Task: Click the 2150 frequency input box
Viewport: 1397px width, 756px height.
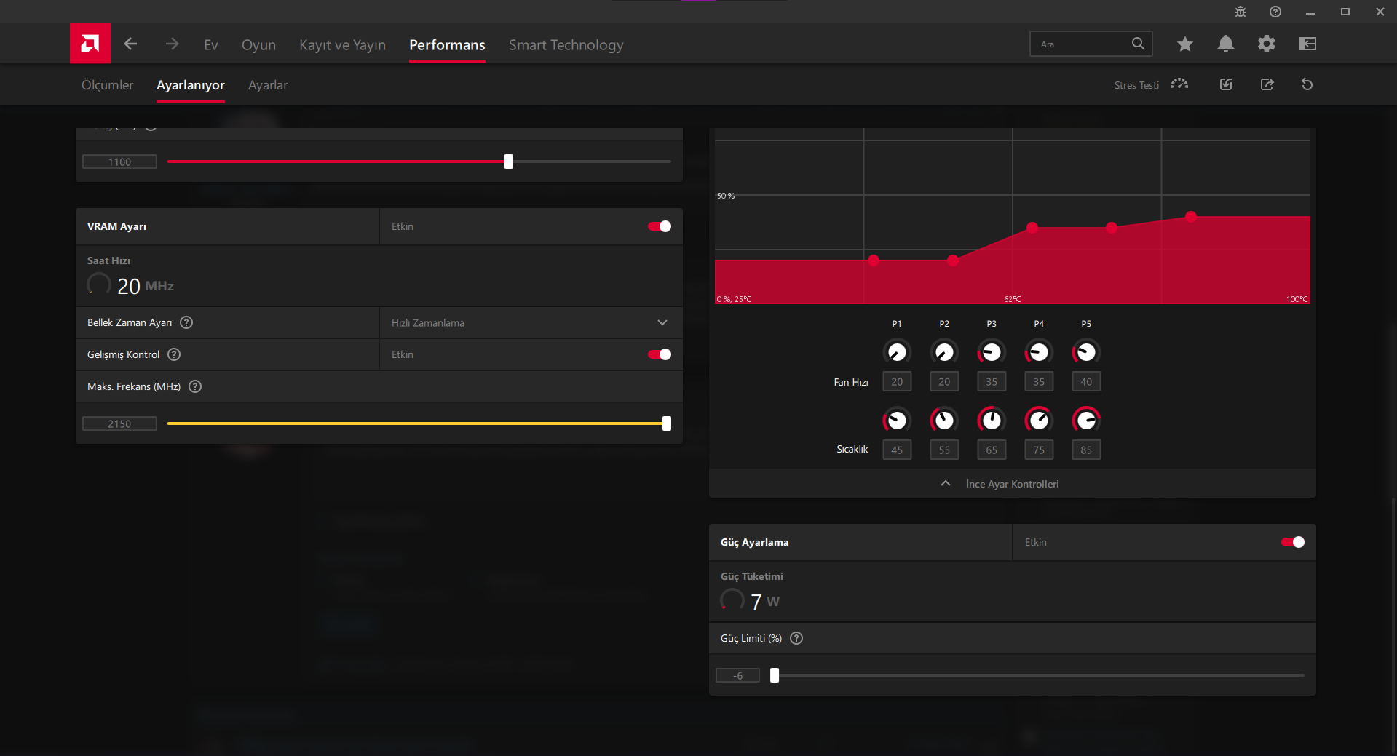Action: [x=119, y=423]
